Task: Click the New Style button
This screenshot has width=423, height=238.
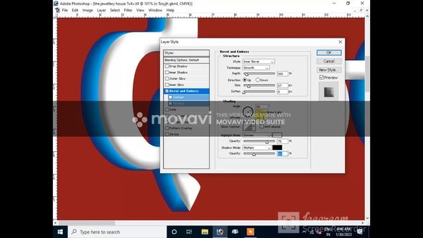Action: (x=329, y=70)
